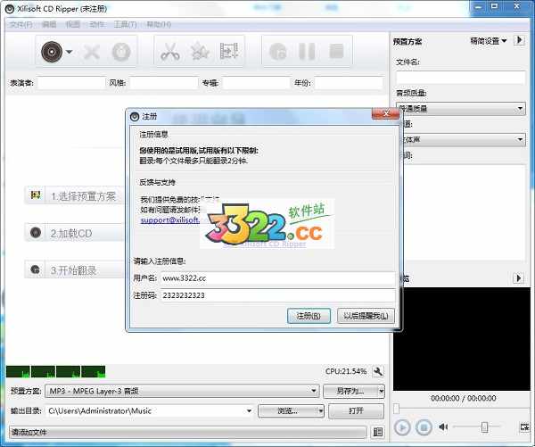The image size is (535, 447).
Task: Click the snapshot icon in player
Action: 524,426
